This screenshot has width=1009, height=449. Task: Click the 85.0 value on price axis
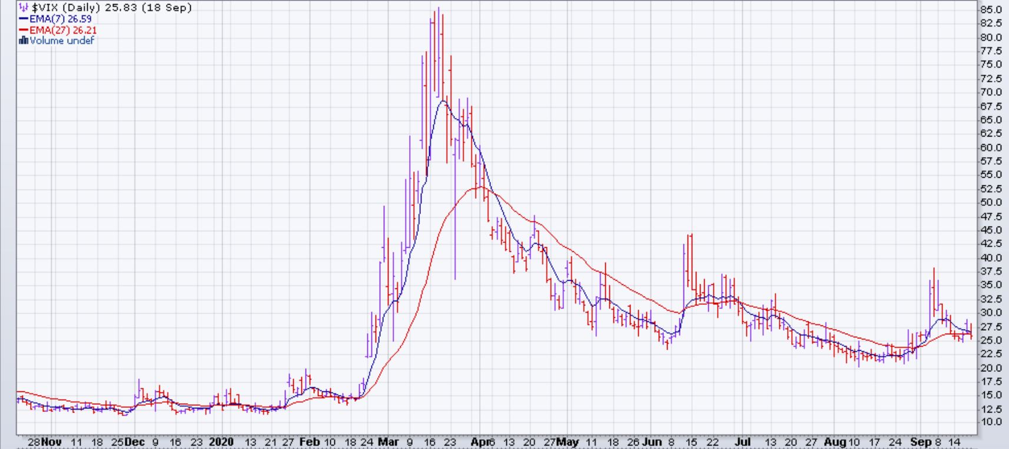coord(990,9)
